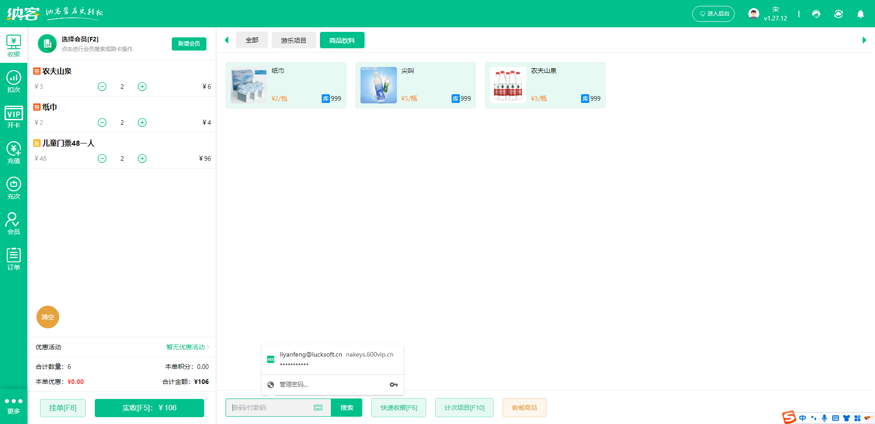
Task: Click the notification bell icon
Action: click(860, 14)
